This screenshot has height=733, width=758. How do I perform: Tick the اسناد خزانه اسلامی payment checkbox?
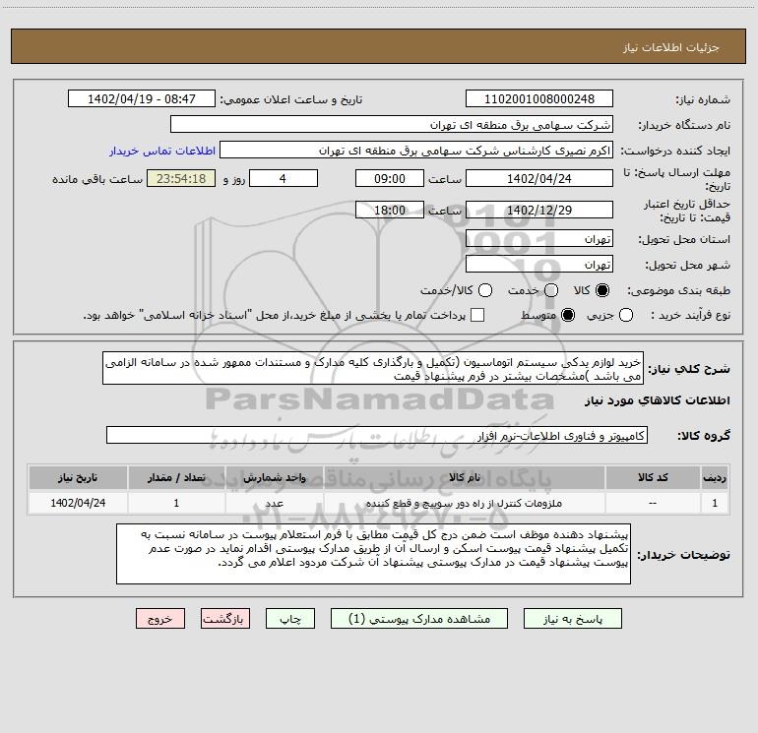[x=477, y=315]
